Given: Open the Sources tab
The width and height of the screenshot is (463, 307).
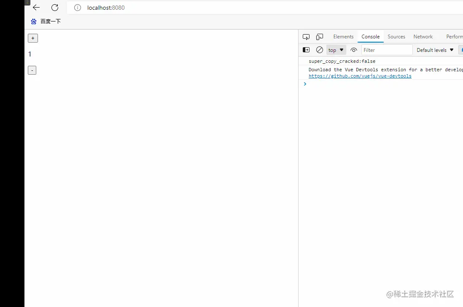Looking at the screenshot, I should pyautogui.click(x=396, y=37).
